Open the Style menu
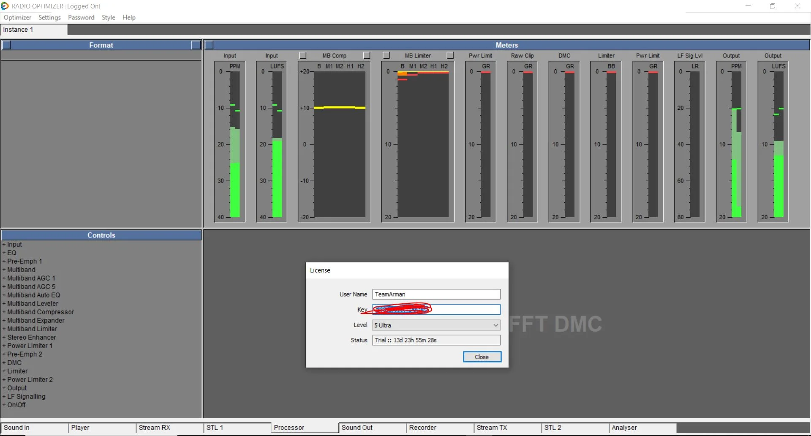Viewport: 811px width, 436px height. (108, 17)
